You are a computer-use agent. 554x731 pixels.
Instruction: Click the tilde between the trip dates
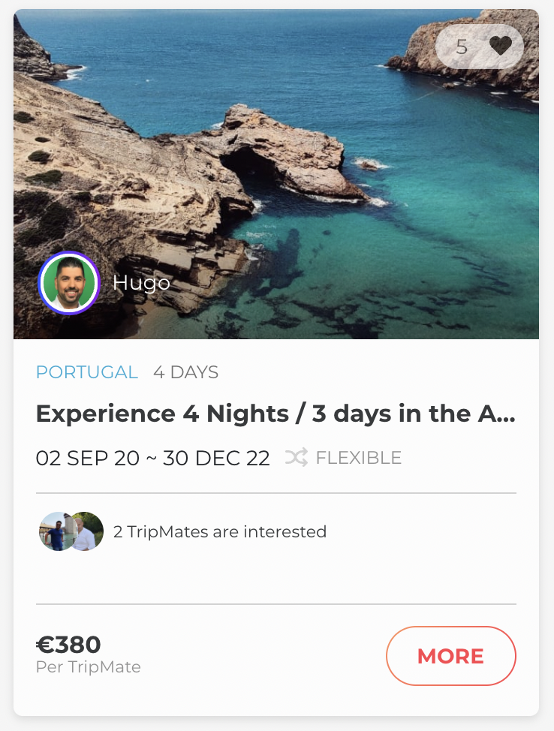151,458
